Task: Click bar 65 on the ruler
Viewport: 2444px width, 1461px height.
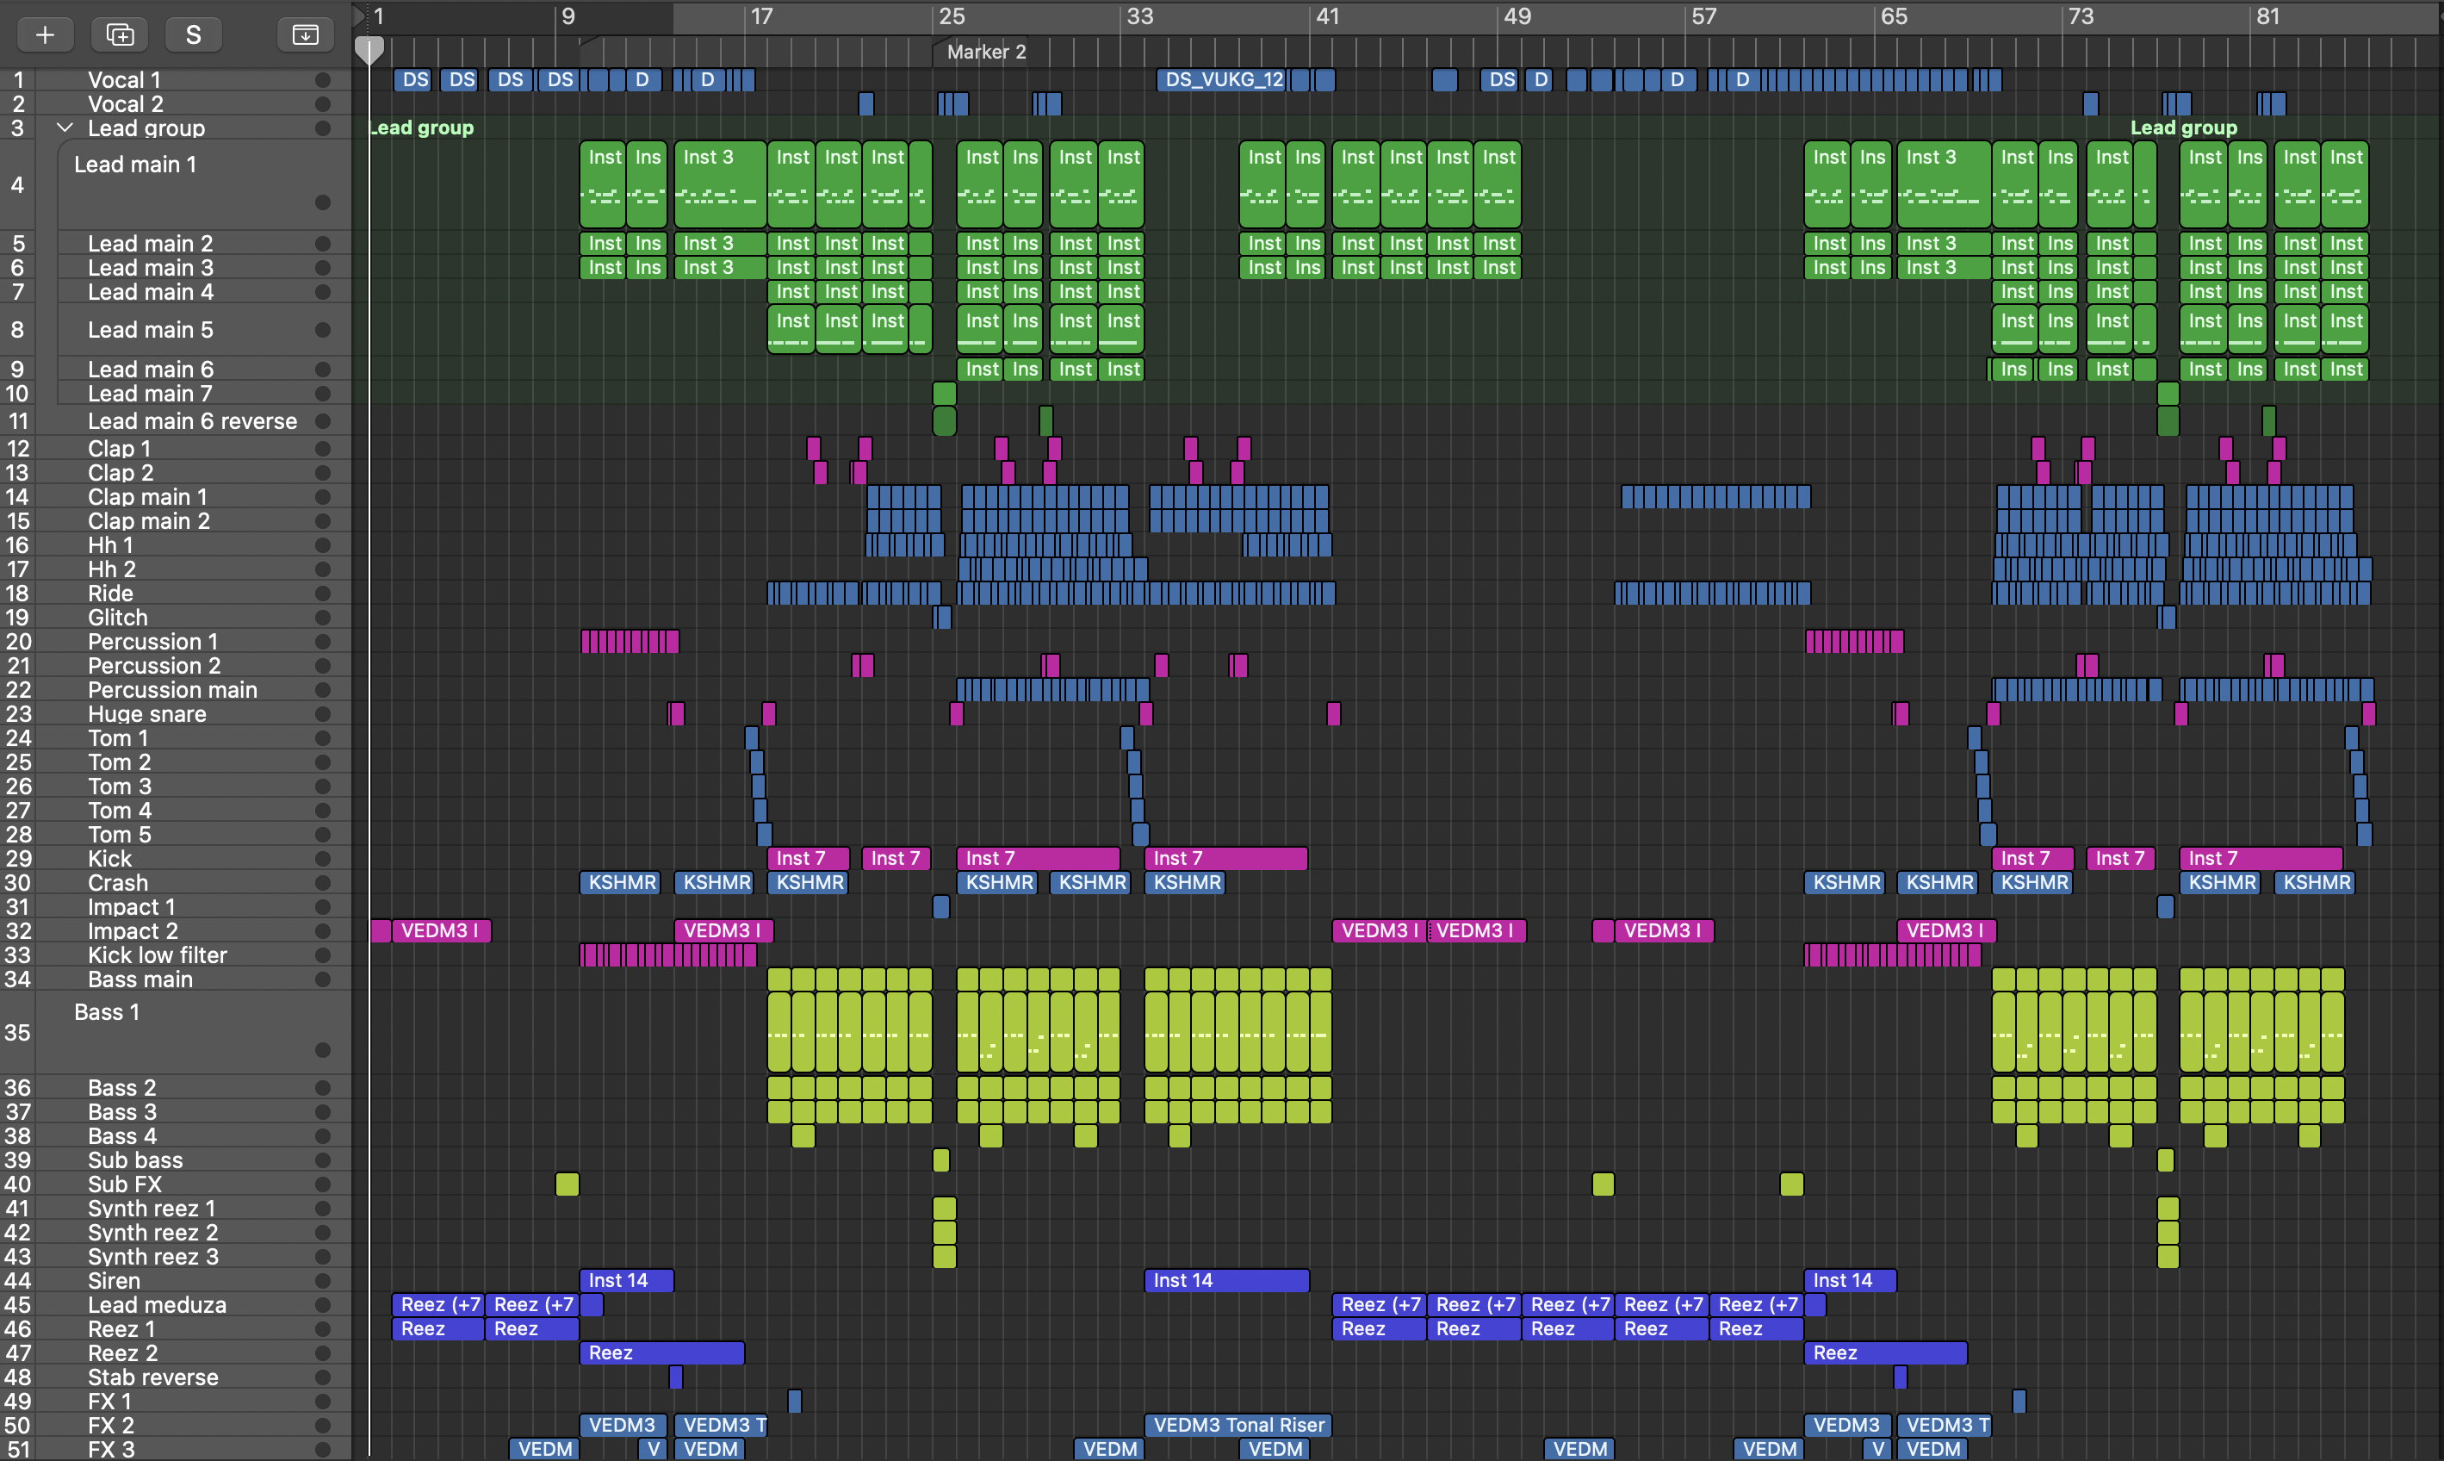Action: point(1893,16)
